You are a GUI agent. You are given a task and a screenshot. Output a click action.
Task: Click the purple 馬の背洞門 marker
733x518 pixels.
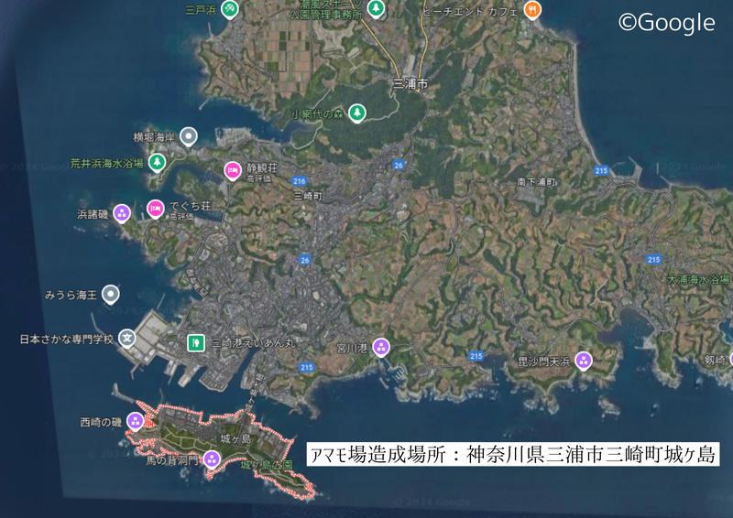point(212,459)
